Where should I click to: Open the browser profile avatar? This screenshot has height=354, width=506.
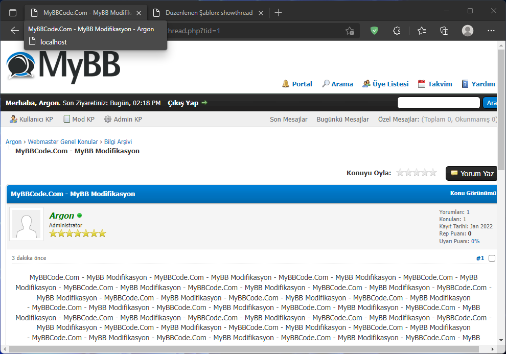click(468, 31)
